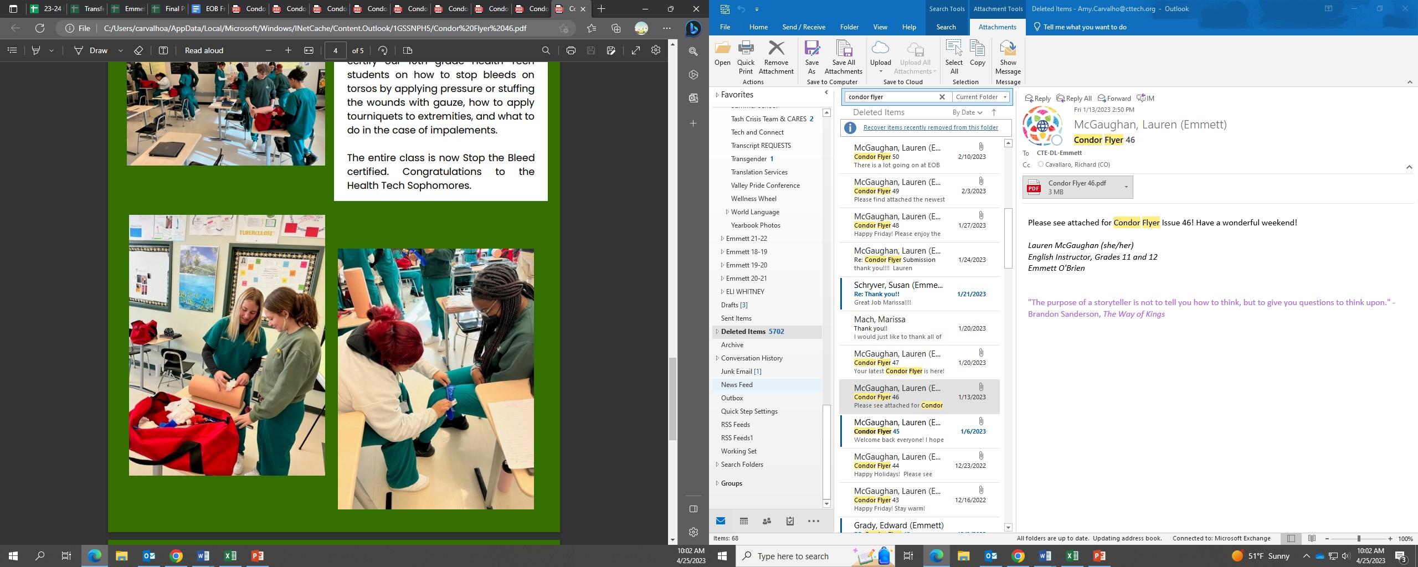Click Show Message in the ribbon
Image resolution: width=1418 pixels, height=567 pixels.
tap(1008, 57)
